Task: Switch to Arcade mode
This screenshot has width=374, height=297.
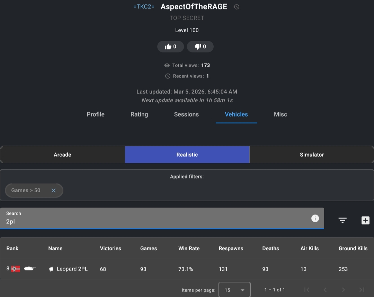Action: 62,155
